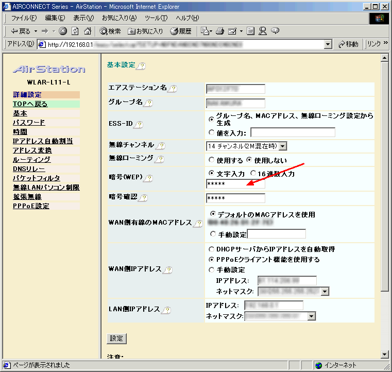This screenshot has height=372, width=392.
Task: Click help icon for グループ名
Action: click(149, 103)
